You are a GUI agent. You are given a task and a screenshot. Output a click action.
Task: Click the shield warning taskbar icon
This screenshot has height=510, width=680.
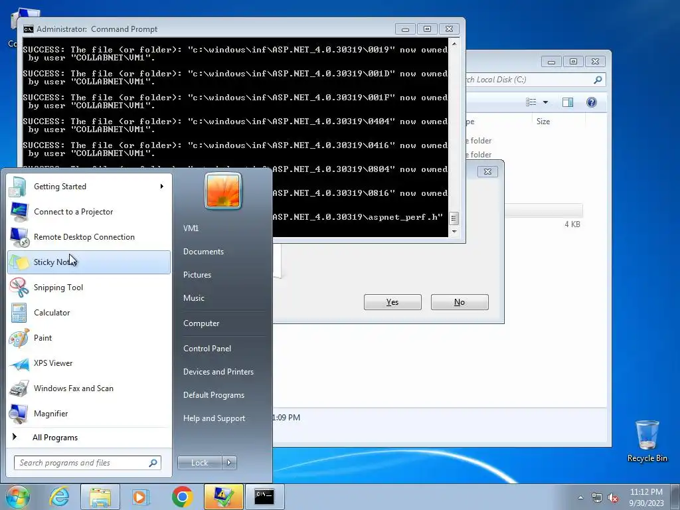pos(223,497)
